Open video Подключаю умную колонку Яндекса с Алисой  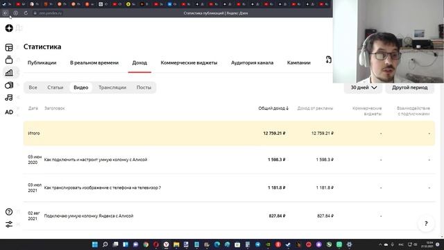[89, 216]
